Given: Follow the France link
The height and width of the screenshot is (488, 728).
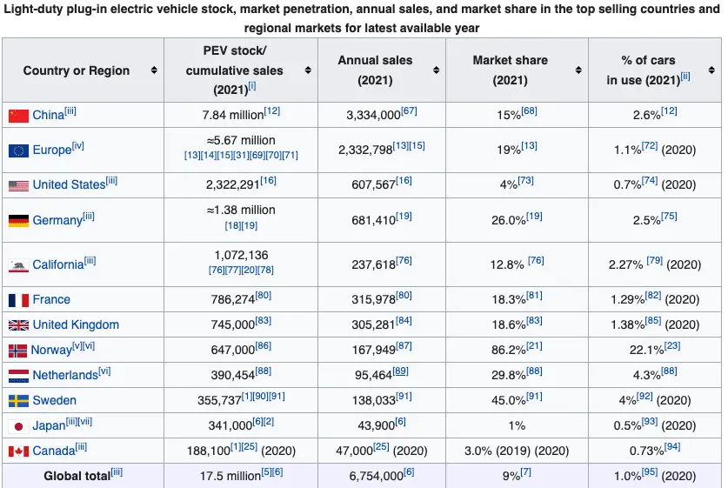Looking at the screenshot, I should coord(51,299).
